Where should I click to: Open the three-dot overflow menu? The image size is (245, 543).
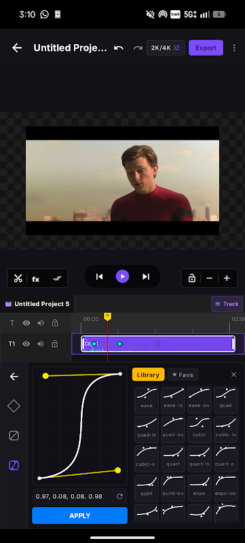point(234,48)
